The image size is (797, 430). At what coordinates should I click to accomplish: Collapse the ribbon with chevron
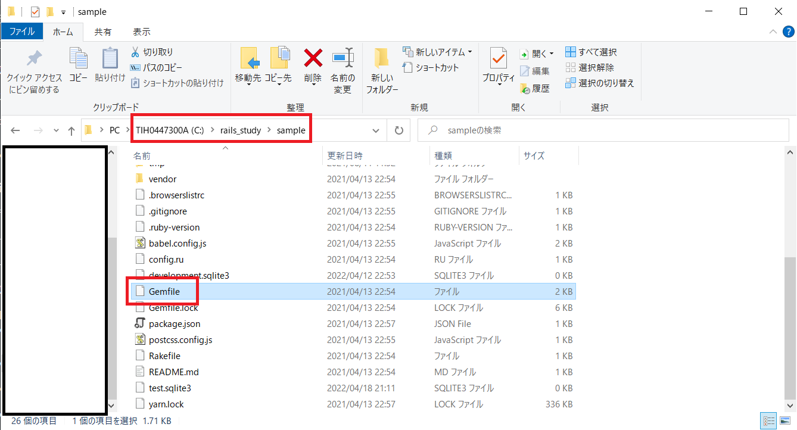tap(773, 32)
